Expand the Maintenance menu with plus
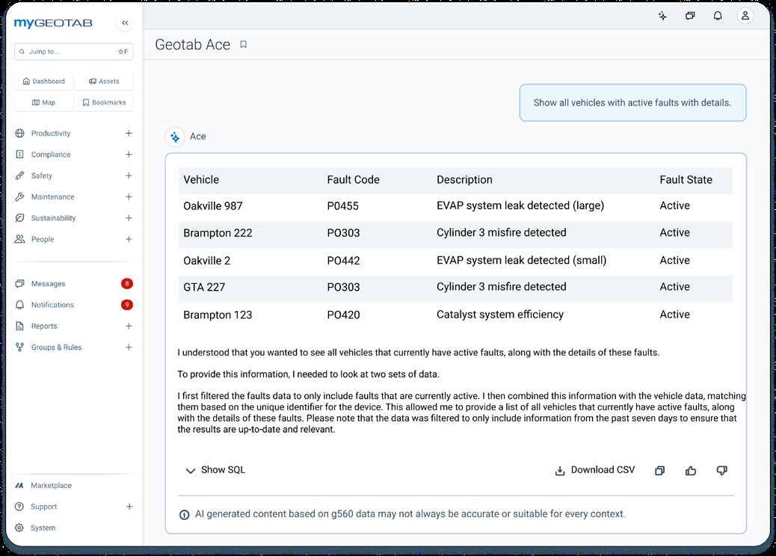Image resolution: width=776 pixels, height=556 pixels. pos(129,197)
